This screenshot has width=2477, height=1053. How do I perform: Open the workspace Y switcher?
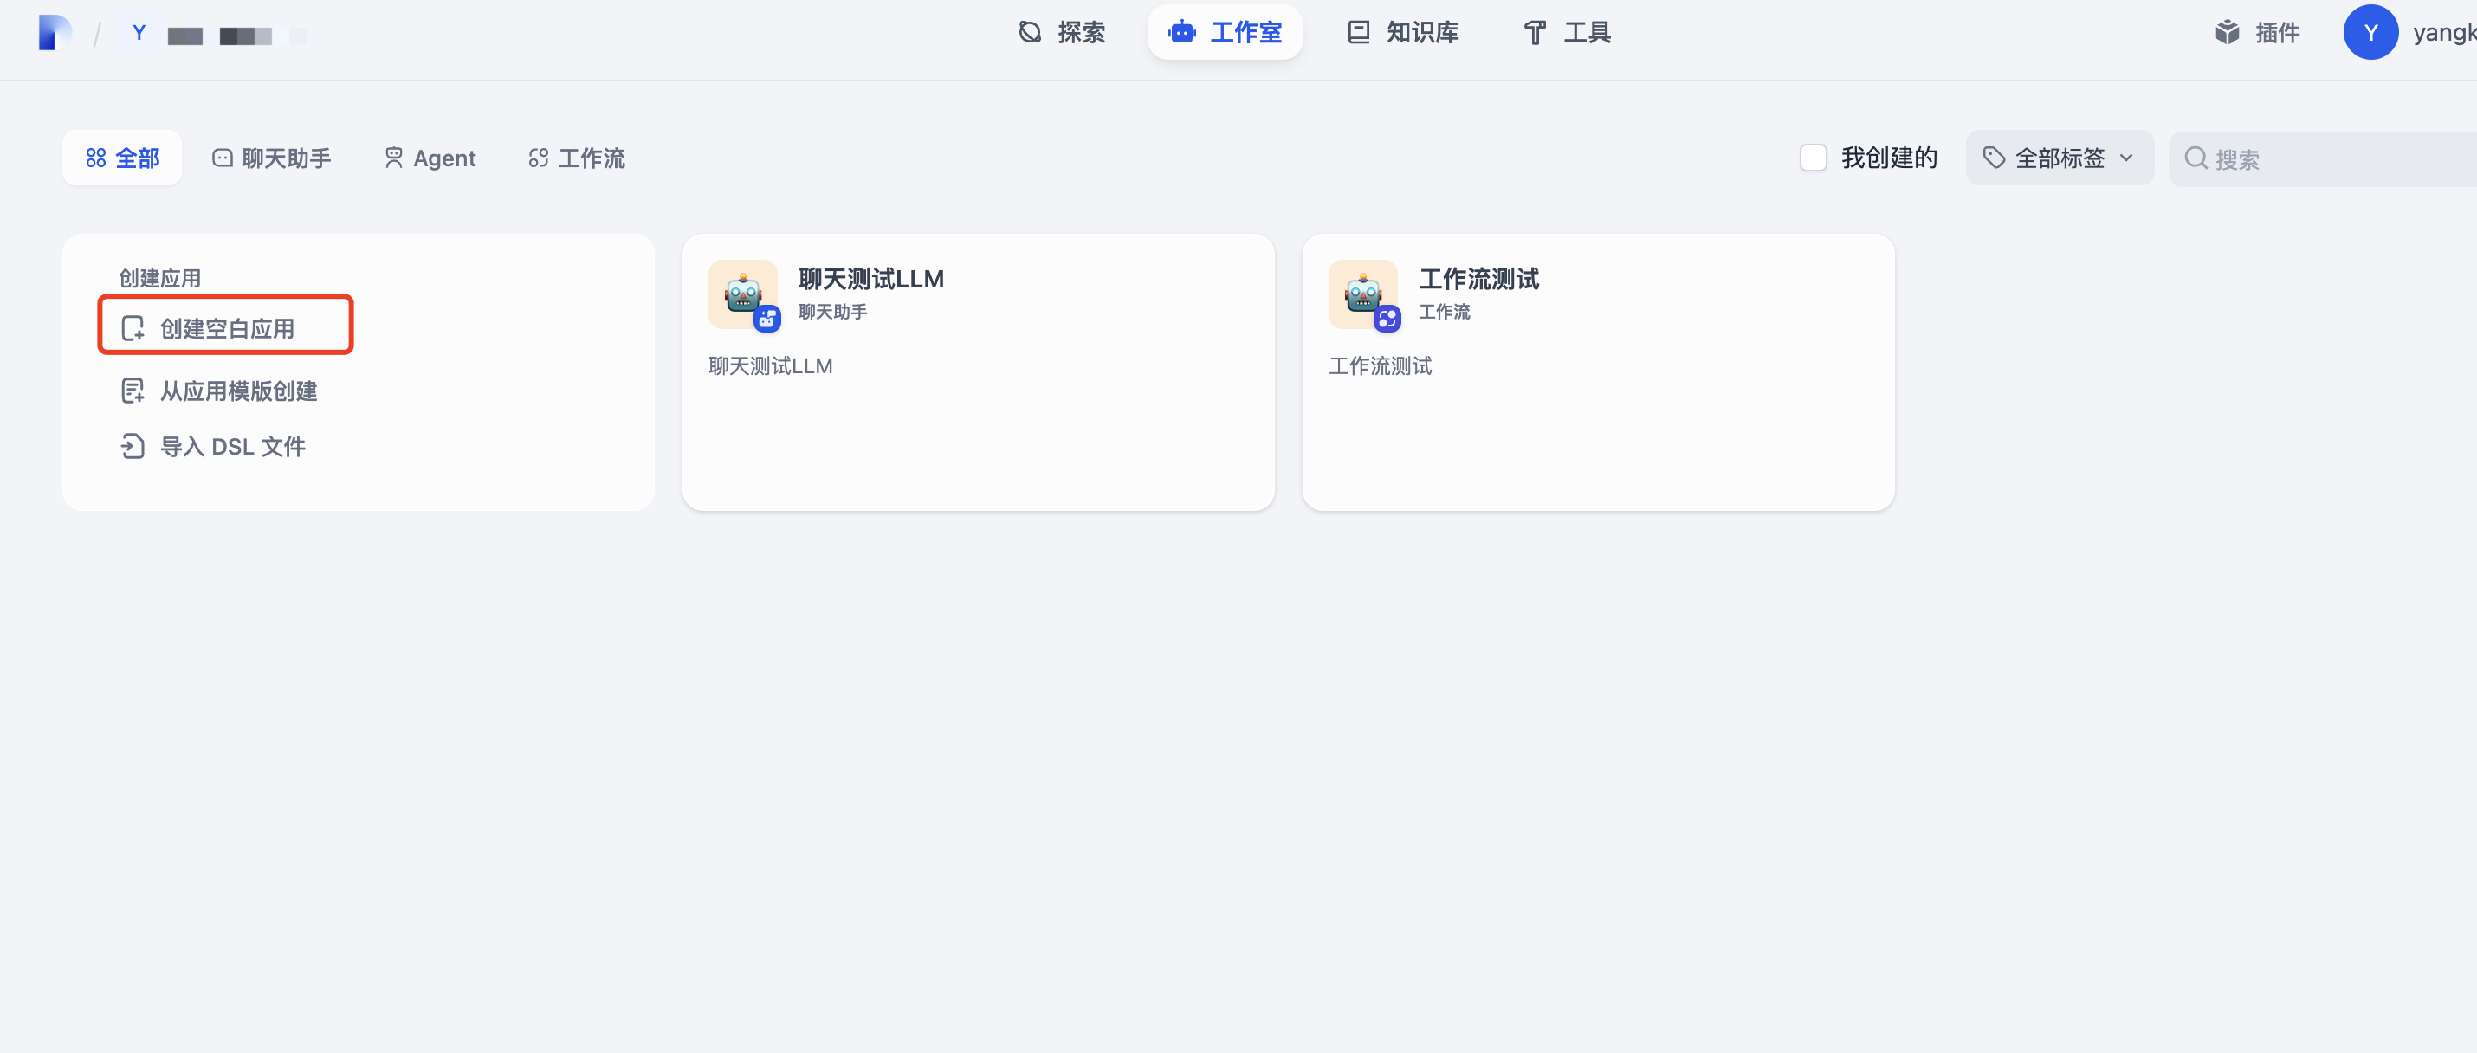pos(139,34)
